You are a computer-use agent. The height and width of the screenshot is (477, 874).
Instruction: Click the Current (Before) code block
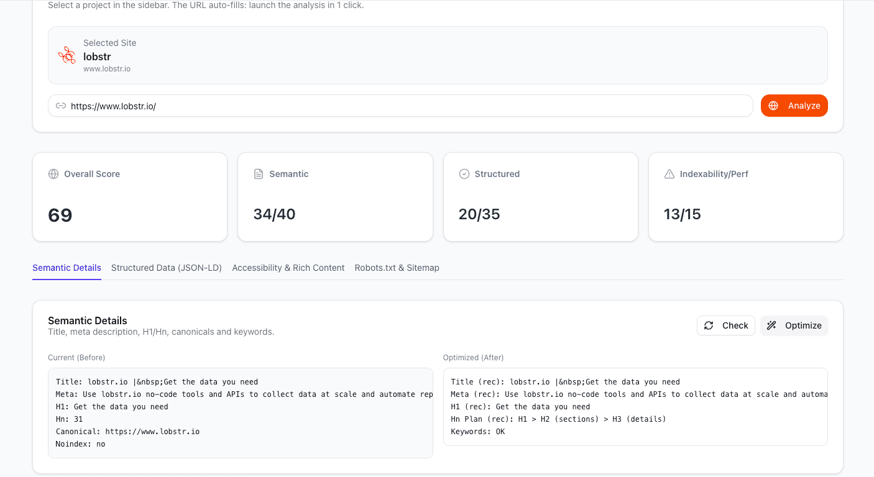tap(240, 412)
